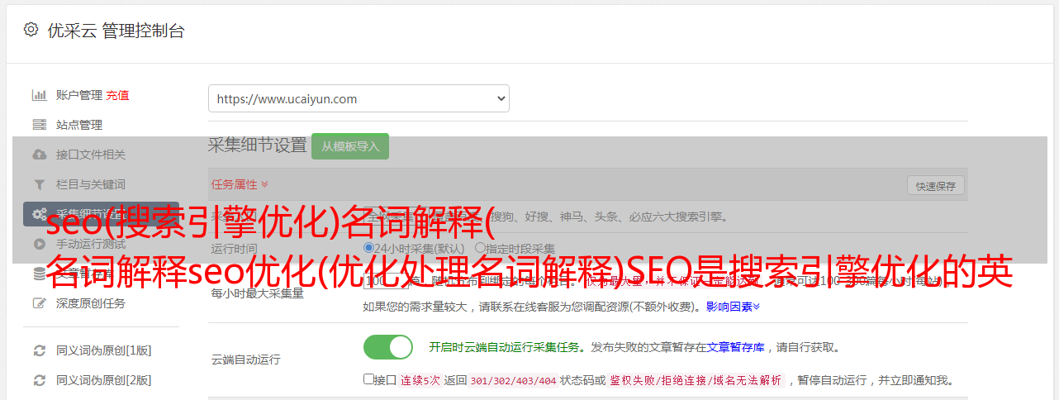Click the filter icon for 栏目与关键词
The width and height of the screenshot is (1059, 400).
[x=39, y=184]
